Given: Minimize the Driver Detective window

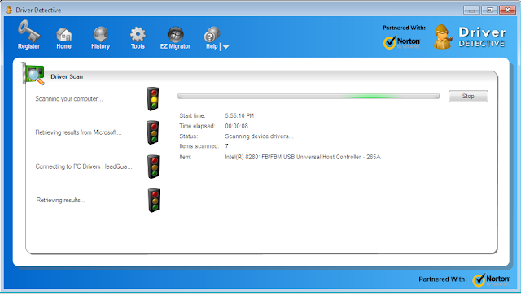Looking at the screenshot, I should pos(471,10).
